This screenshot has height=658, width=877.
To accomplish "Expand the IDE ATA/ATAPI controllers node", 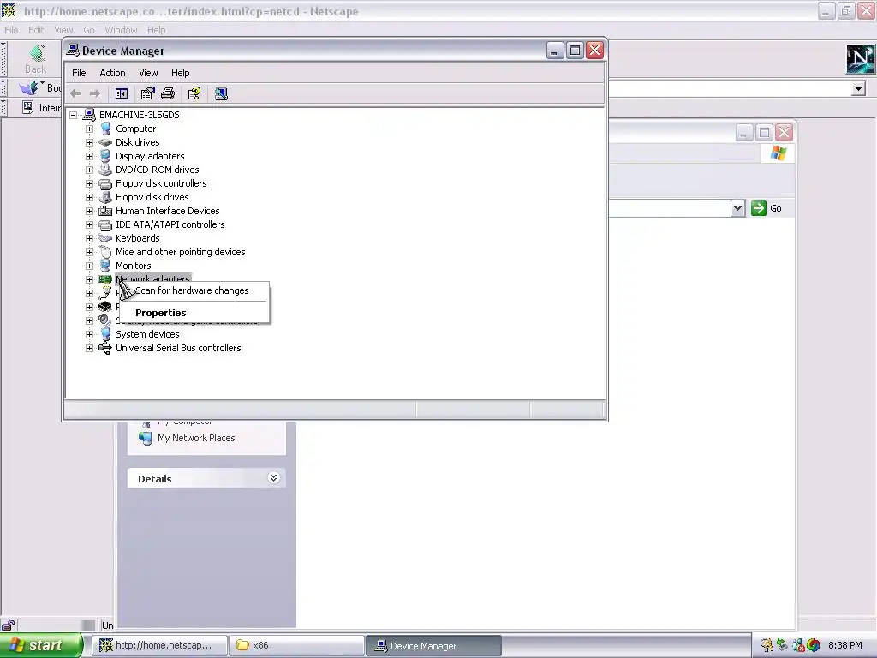I will point(89,224).
